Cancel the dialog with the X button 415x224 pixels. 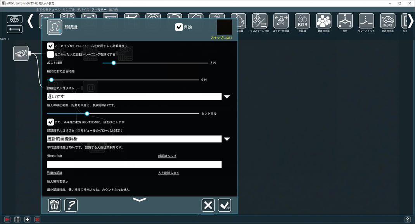(x=208, y=205)
